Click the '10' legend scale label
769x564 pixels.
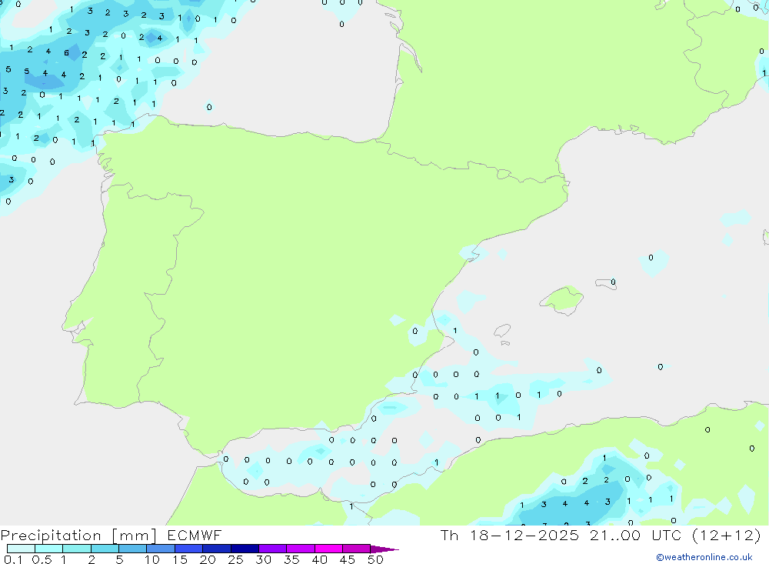pyautogui.click(x=152, y=559)
